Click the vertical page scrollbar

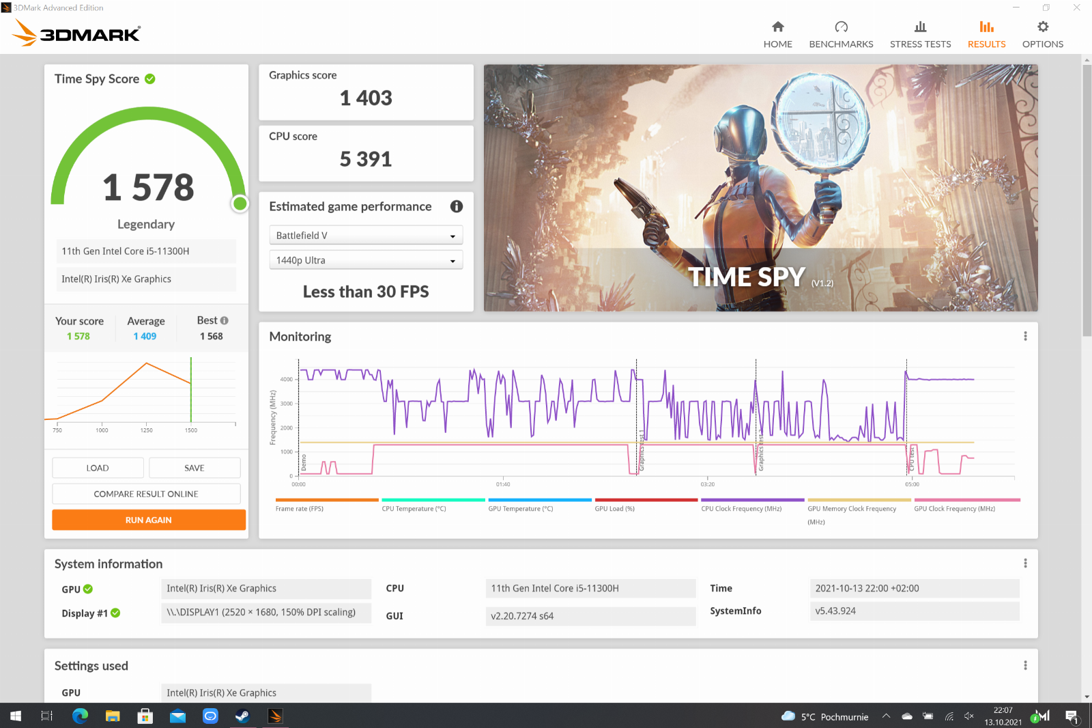click(1087, 199)
